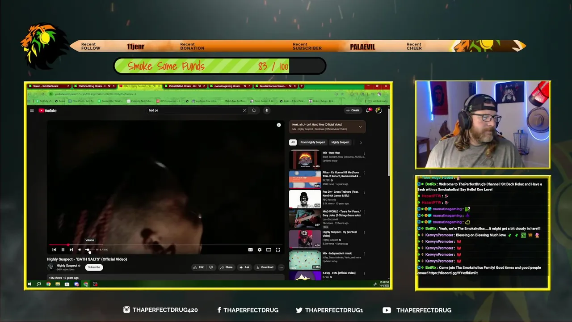Bookmark this page with star icon
Viewport: 572px width, 322px height.
(342, 94)
